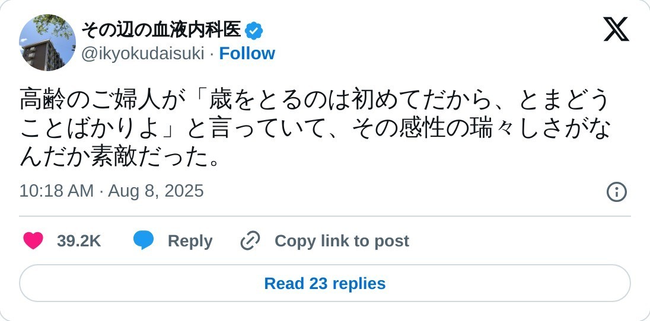
Task: Click the 10:18 AM post time
Action: click(56, 191)
